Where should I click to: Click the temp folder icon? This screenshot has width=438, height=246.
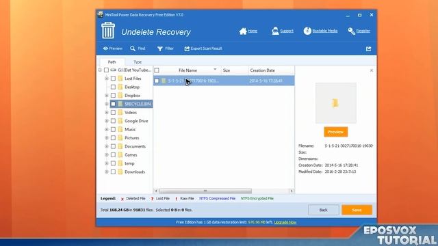[x=120, y=163]
